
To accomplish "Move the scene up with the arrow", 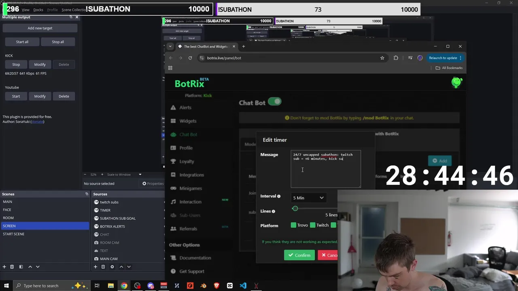I will tap(30, 267).
